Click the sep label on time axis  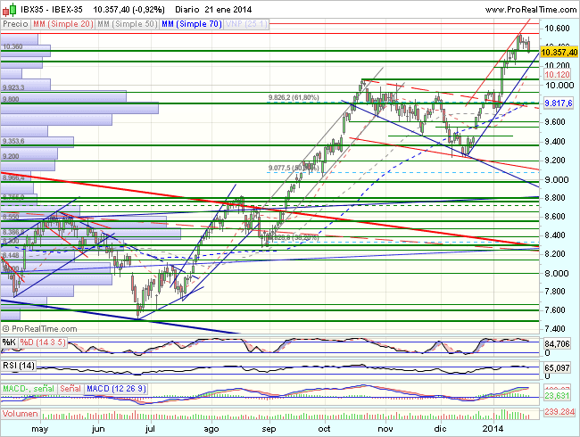point(269,429)
